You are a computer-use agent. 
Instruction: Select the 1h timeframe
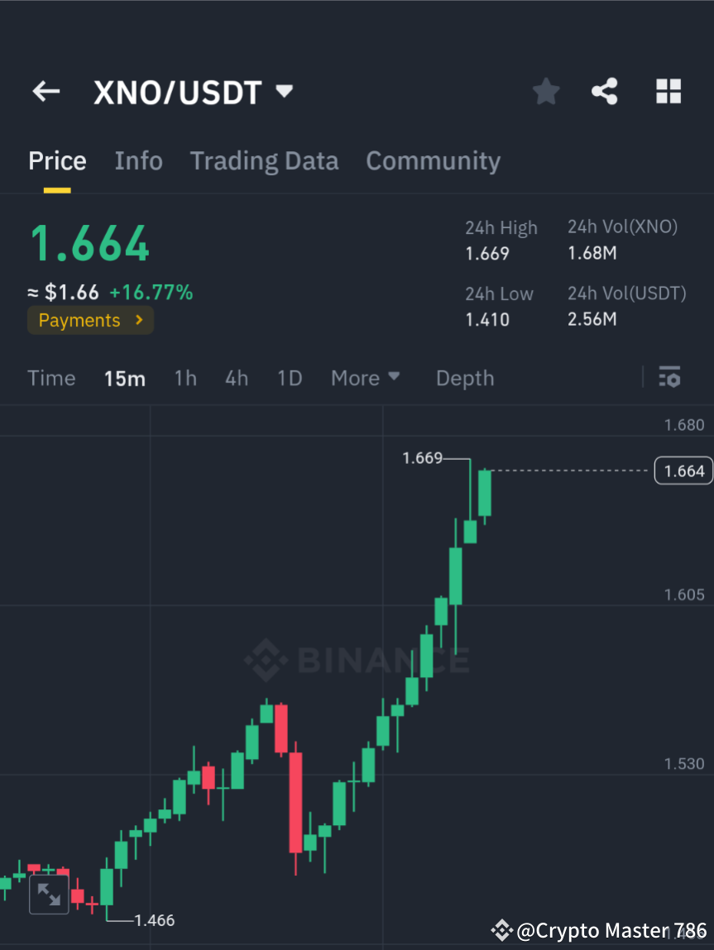(x=184, y=378)
